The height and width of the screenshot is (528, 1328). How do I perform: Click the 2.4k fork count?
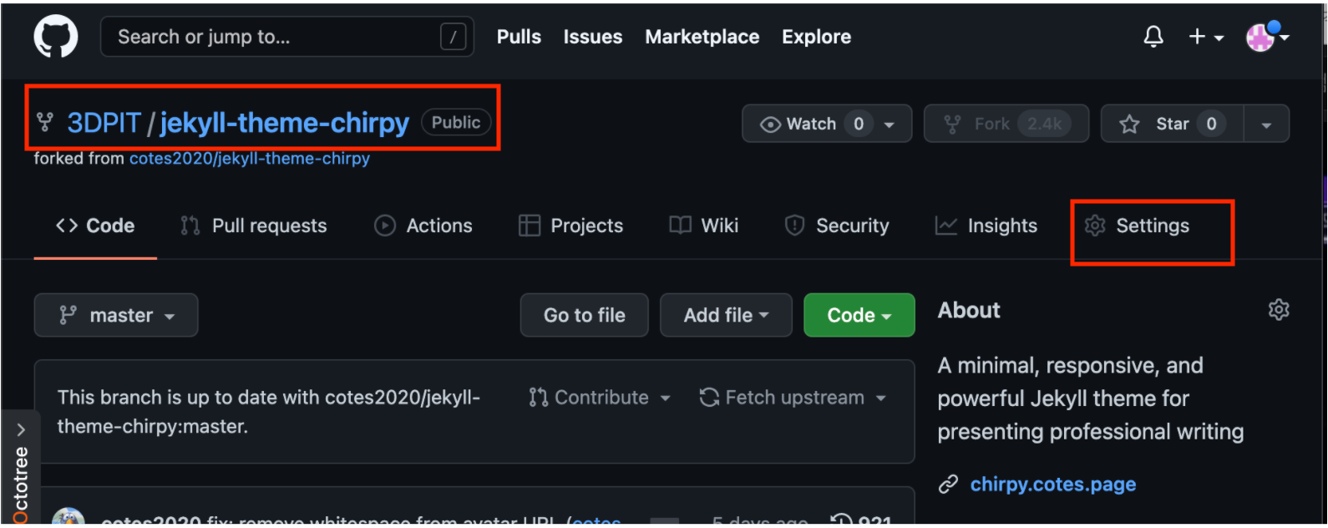[x=1044, y=124]
